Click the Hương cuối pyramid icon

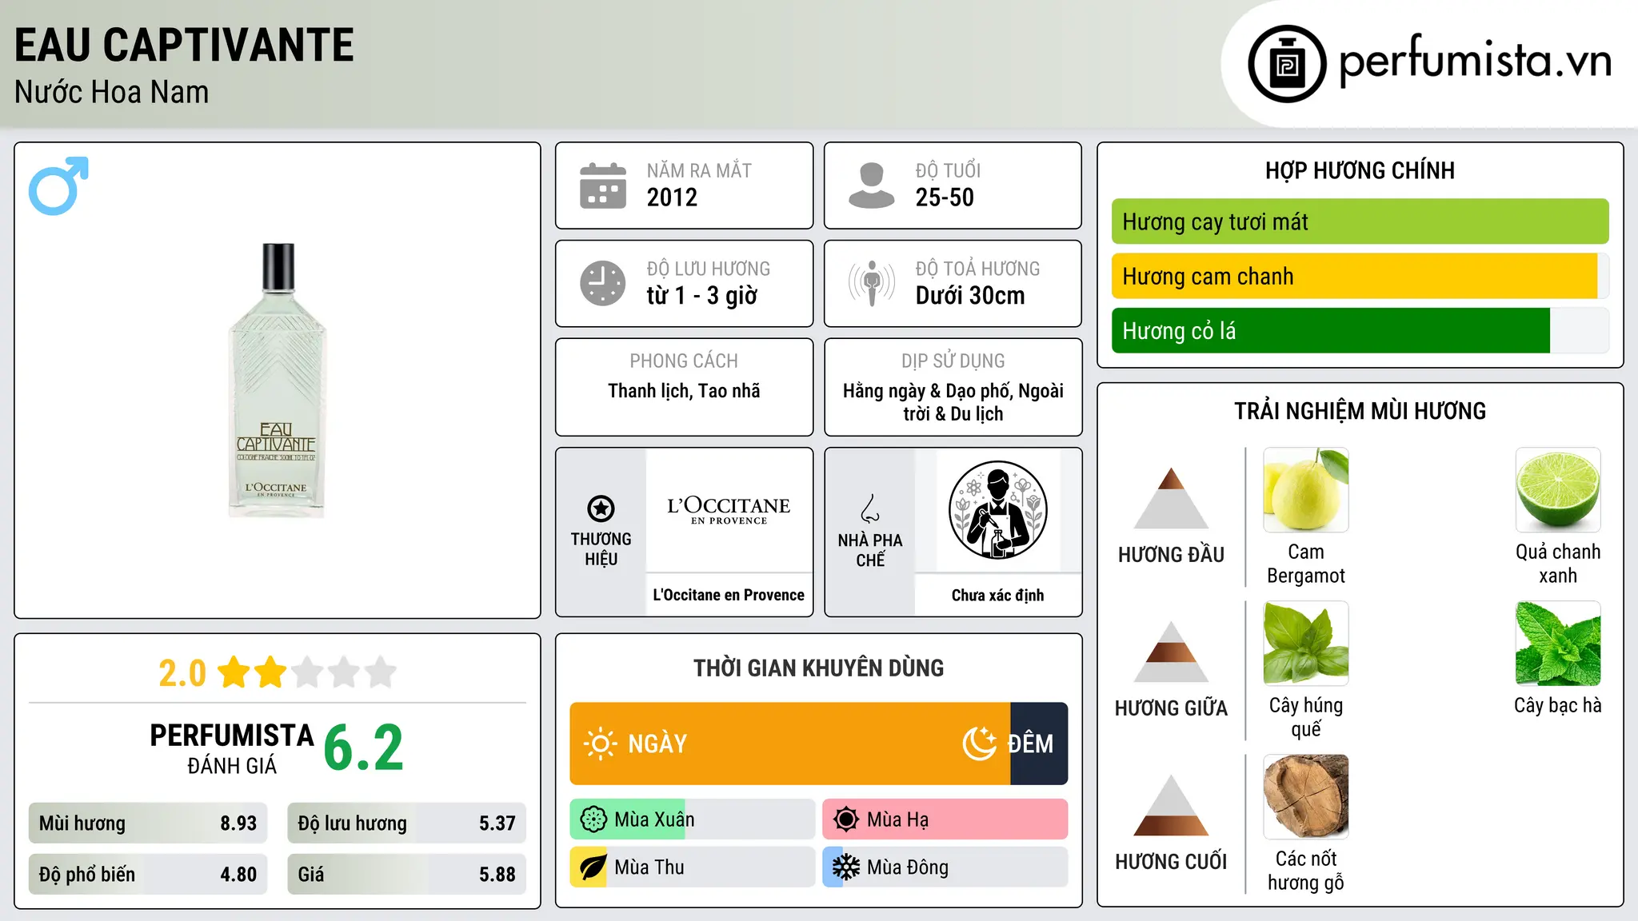[1171, 805]
